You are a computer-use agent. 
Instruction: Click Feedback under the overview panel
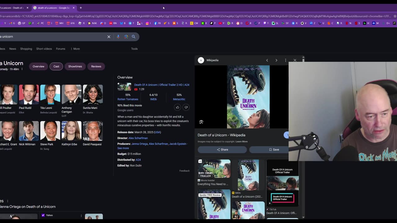[184, 171]
